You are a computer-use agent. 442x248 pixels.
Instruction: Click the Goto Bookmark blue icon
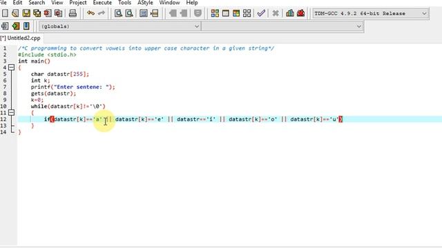pyautogui.click(x=26, y=26)
